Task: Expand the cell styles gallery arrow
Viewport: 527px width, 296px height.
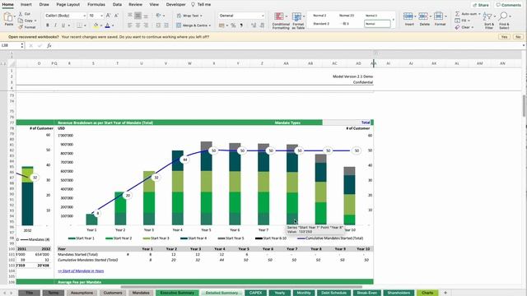Action: pos(394,20)
